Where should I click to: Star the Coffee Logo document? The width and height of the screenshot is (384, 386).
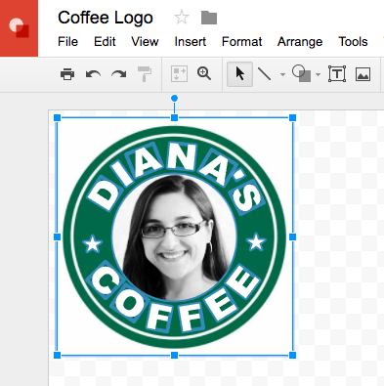point(182,18)
